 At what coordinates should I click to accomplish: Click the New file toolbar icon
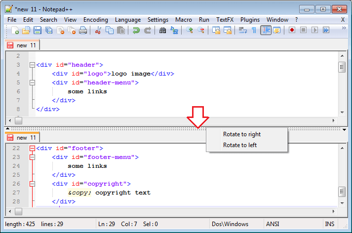point(15,31)
